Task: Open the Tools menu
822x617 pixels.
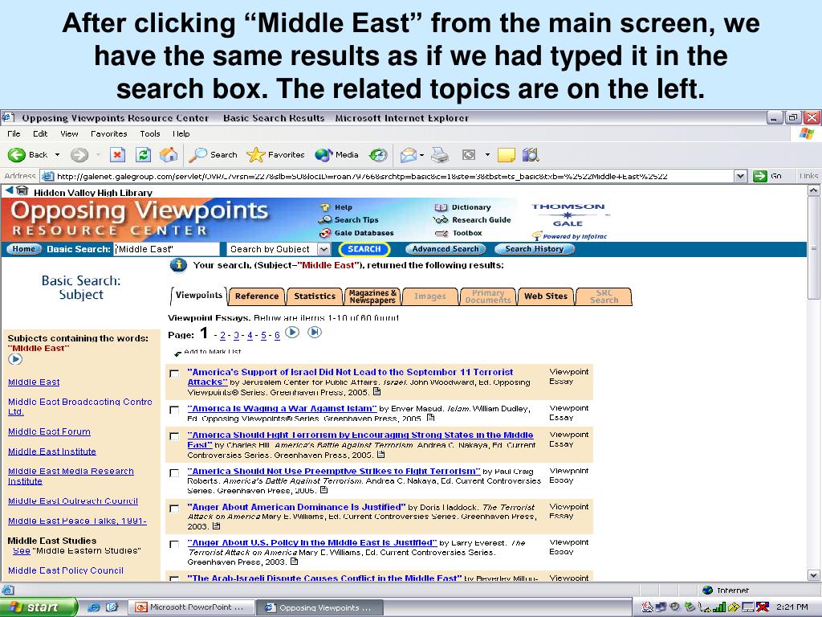Action: point(150,134)
